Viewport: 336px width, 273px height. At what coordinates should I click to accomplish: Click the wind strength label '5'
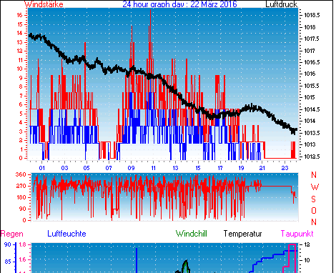pos(21,114)
